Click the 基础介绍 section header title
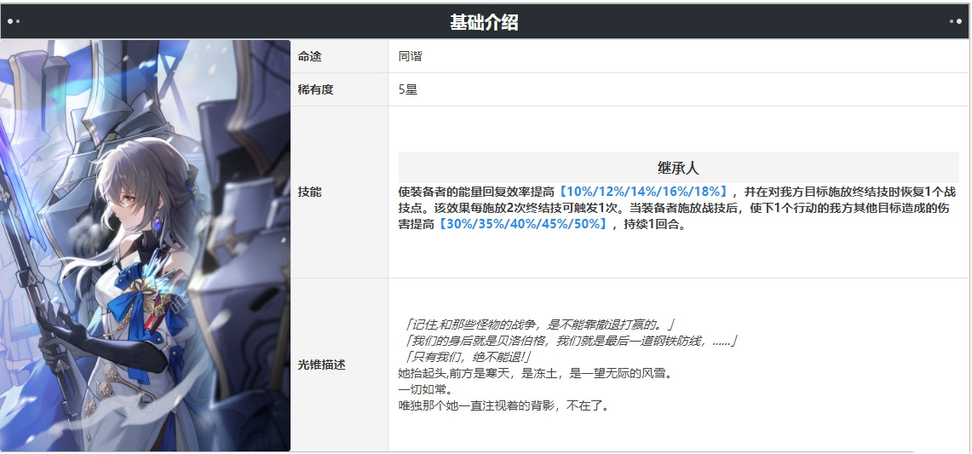This screenshot has height=454, width=972. (x=484, y=23)
